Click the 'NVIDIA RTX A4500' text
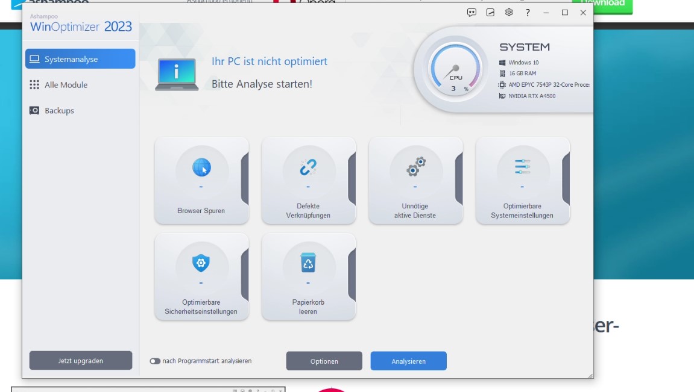 pyautogui.click(x=532, y=96)
